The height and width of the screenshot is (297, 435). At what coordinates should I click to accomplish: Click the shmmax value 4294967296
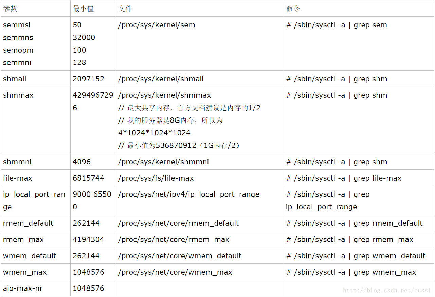(93, 101)
